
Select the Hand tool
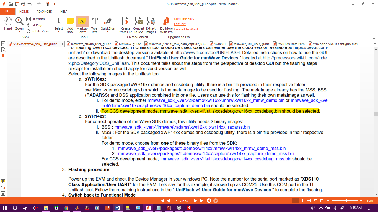(x=8, y=23)
